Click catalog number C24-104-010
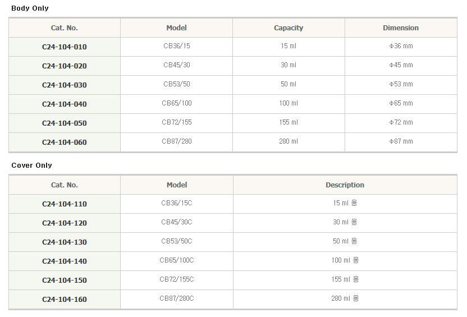 65,47
